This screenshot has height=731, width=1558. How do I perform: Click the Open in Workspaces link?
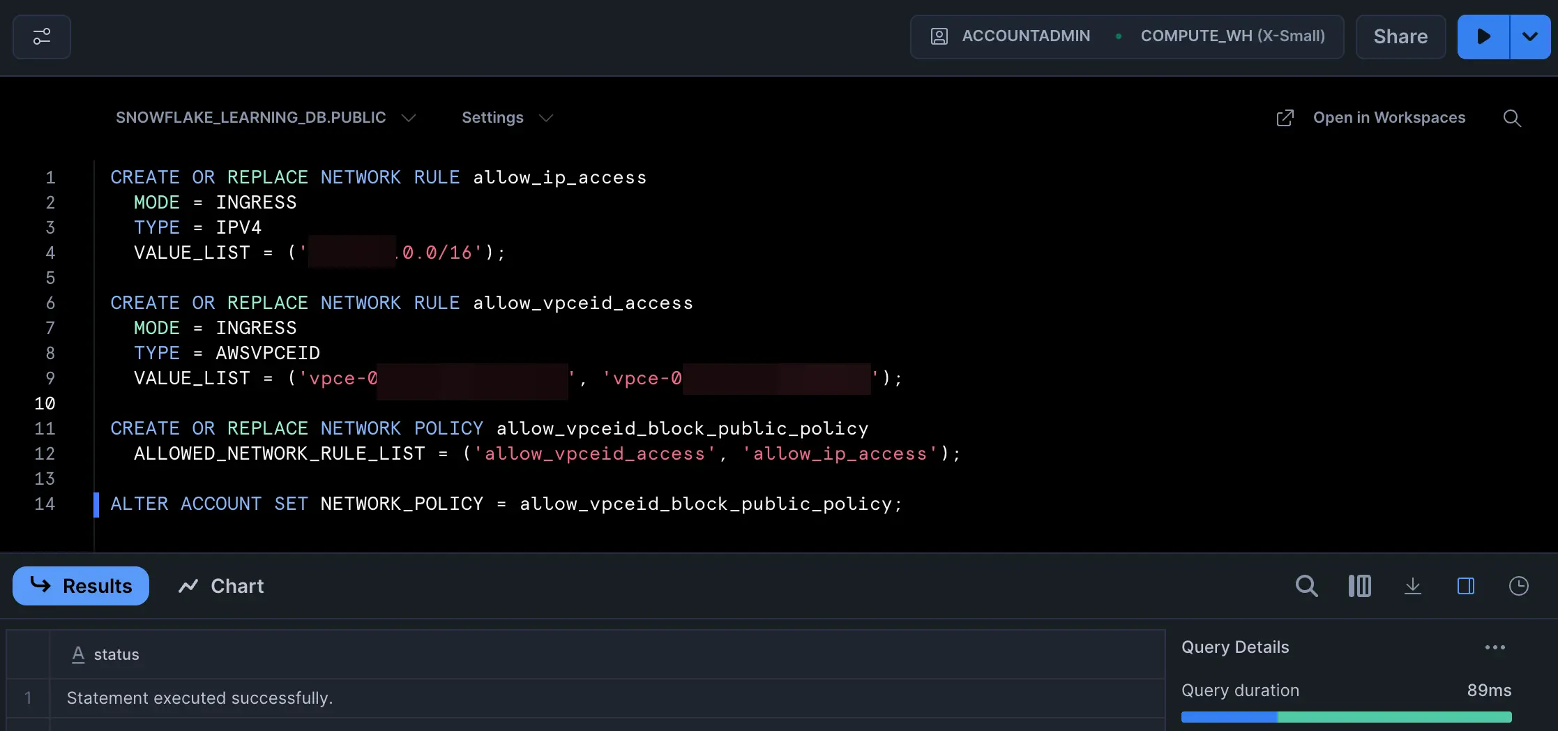pyautogui.click(x=1371, y=118)
